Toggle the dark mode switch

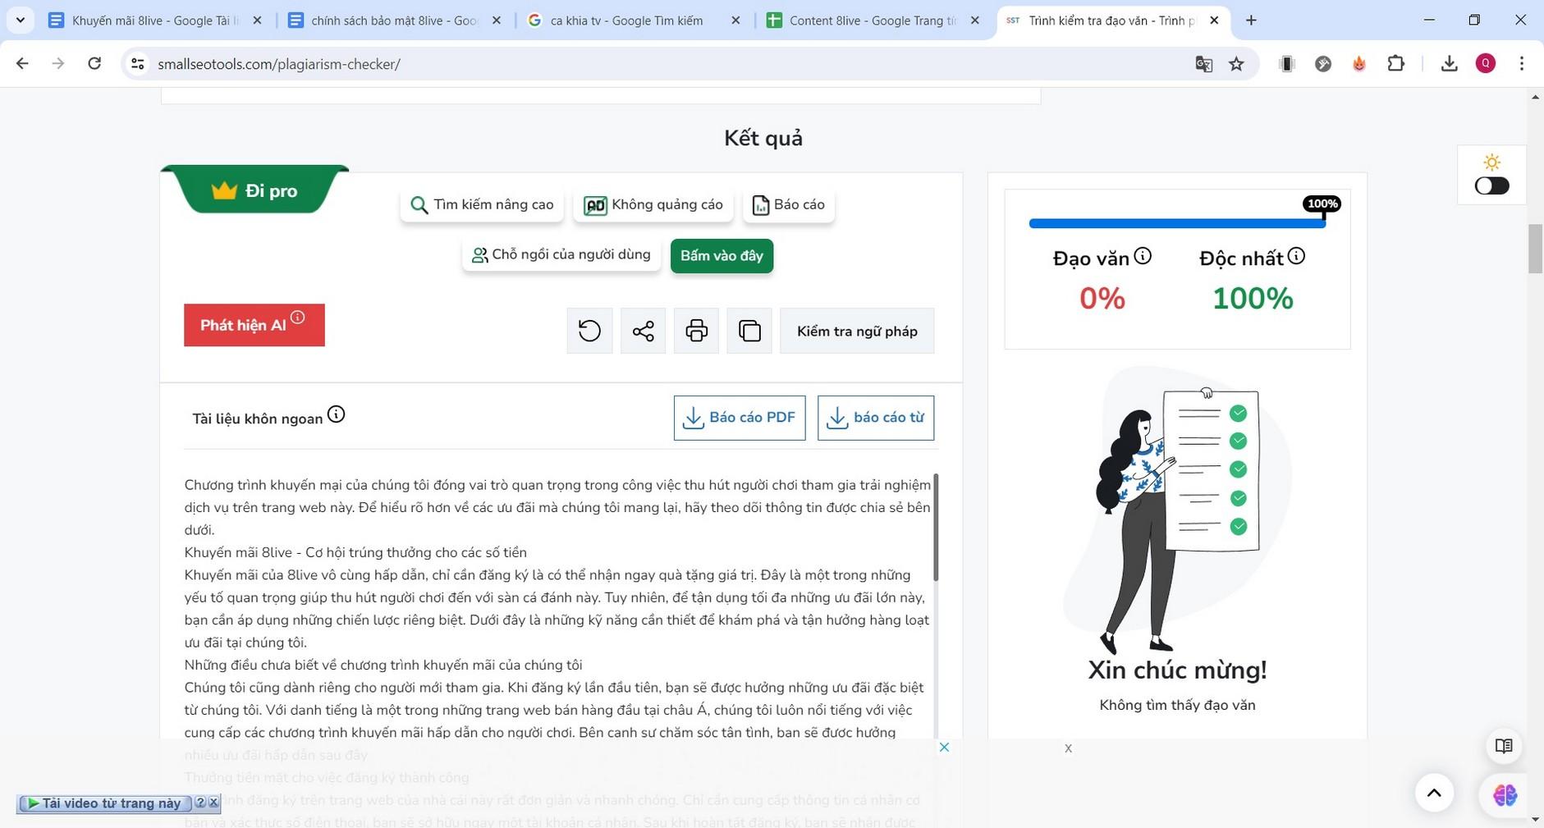(x=1491, y=185)
